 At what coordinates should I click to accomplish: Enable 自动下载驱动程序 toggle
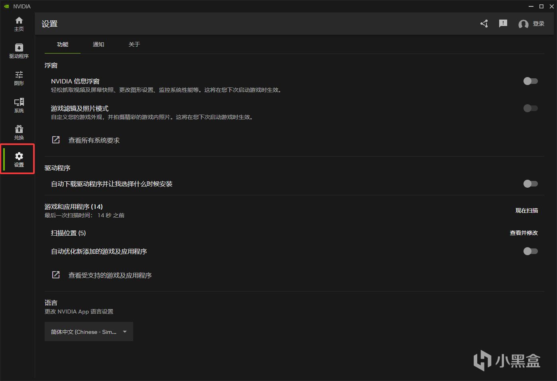[530, 184]
